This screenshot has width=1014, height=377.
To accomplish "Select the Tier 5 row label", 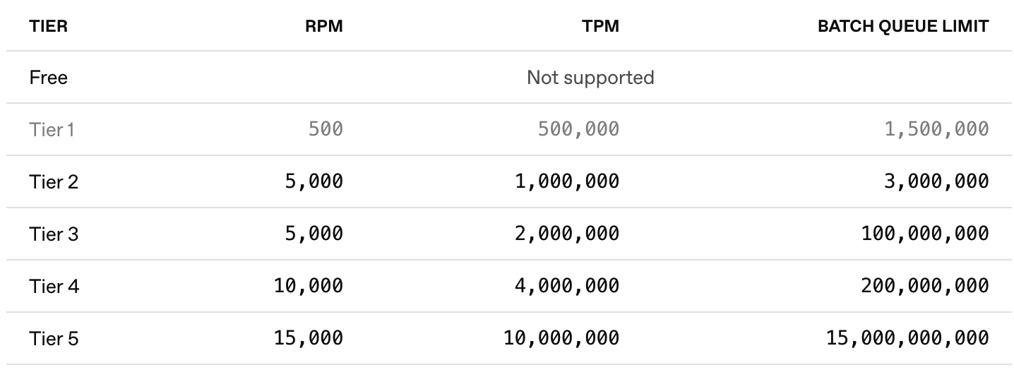I will [54, 338].
